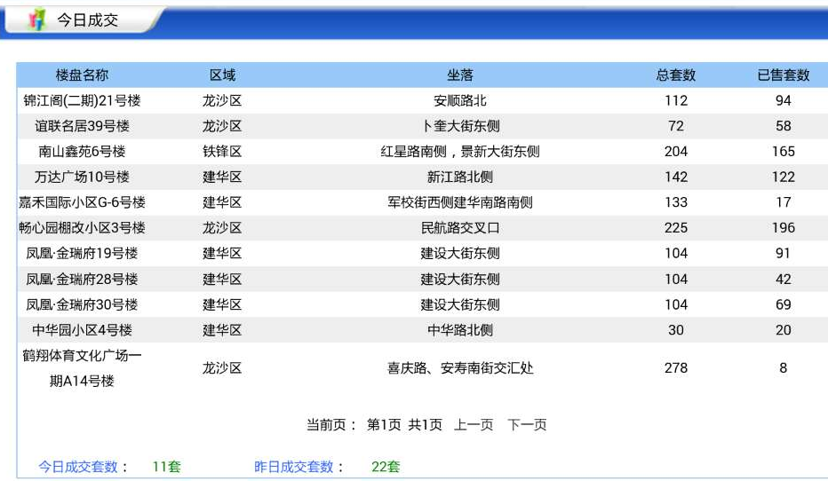Screen dimensions: 828x481
Task: Click the 昨日成交套数 label
Action: click(x=293, y=467)
